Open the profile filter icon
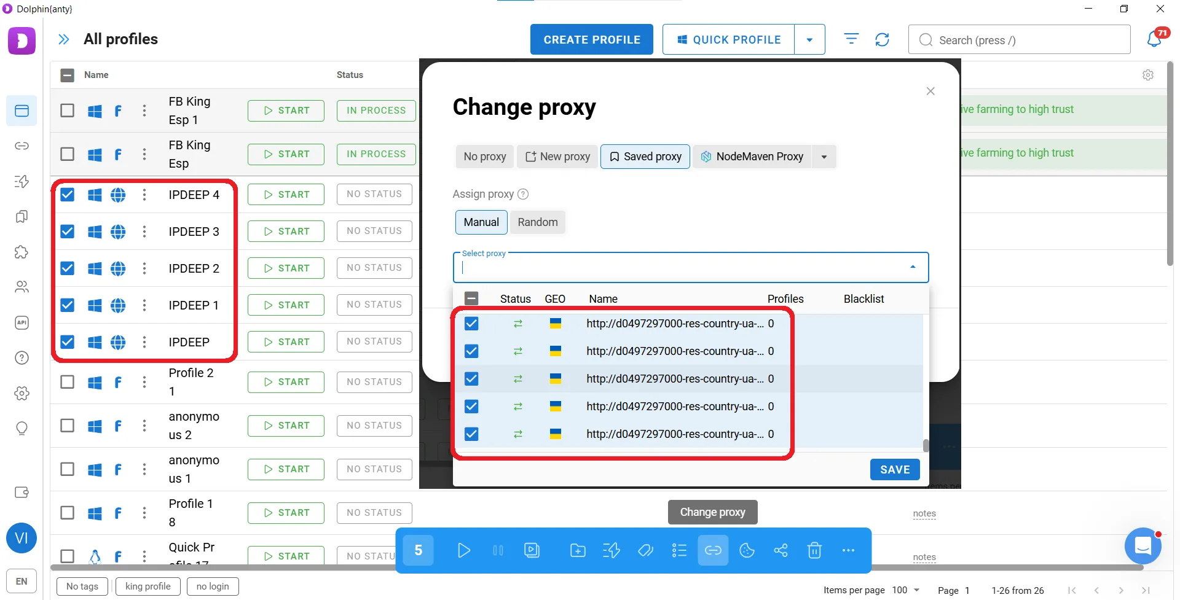This screenshot has width=1180, height=600. pyautogui.click(x=851, y=39)
